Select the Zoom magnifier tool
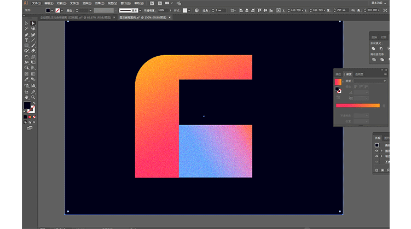 [33, 97]
